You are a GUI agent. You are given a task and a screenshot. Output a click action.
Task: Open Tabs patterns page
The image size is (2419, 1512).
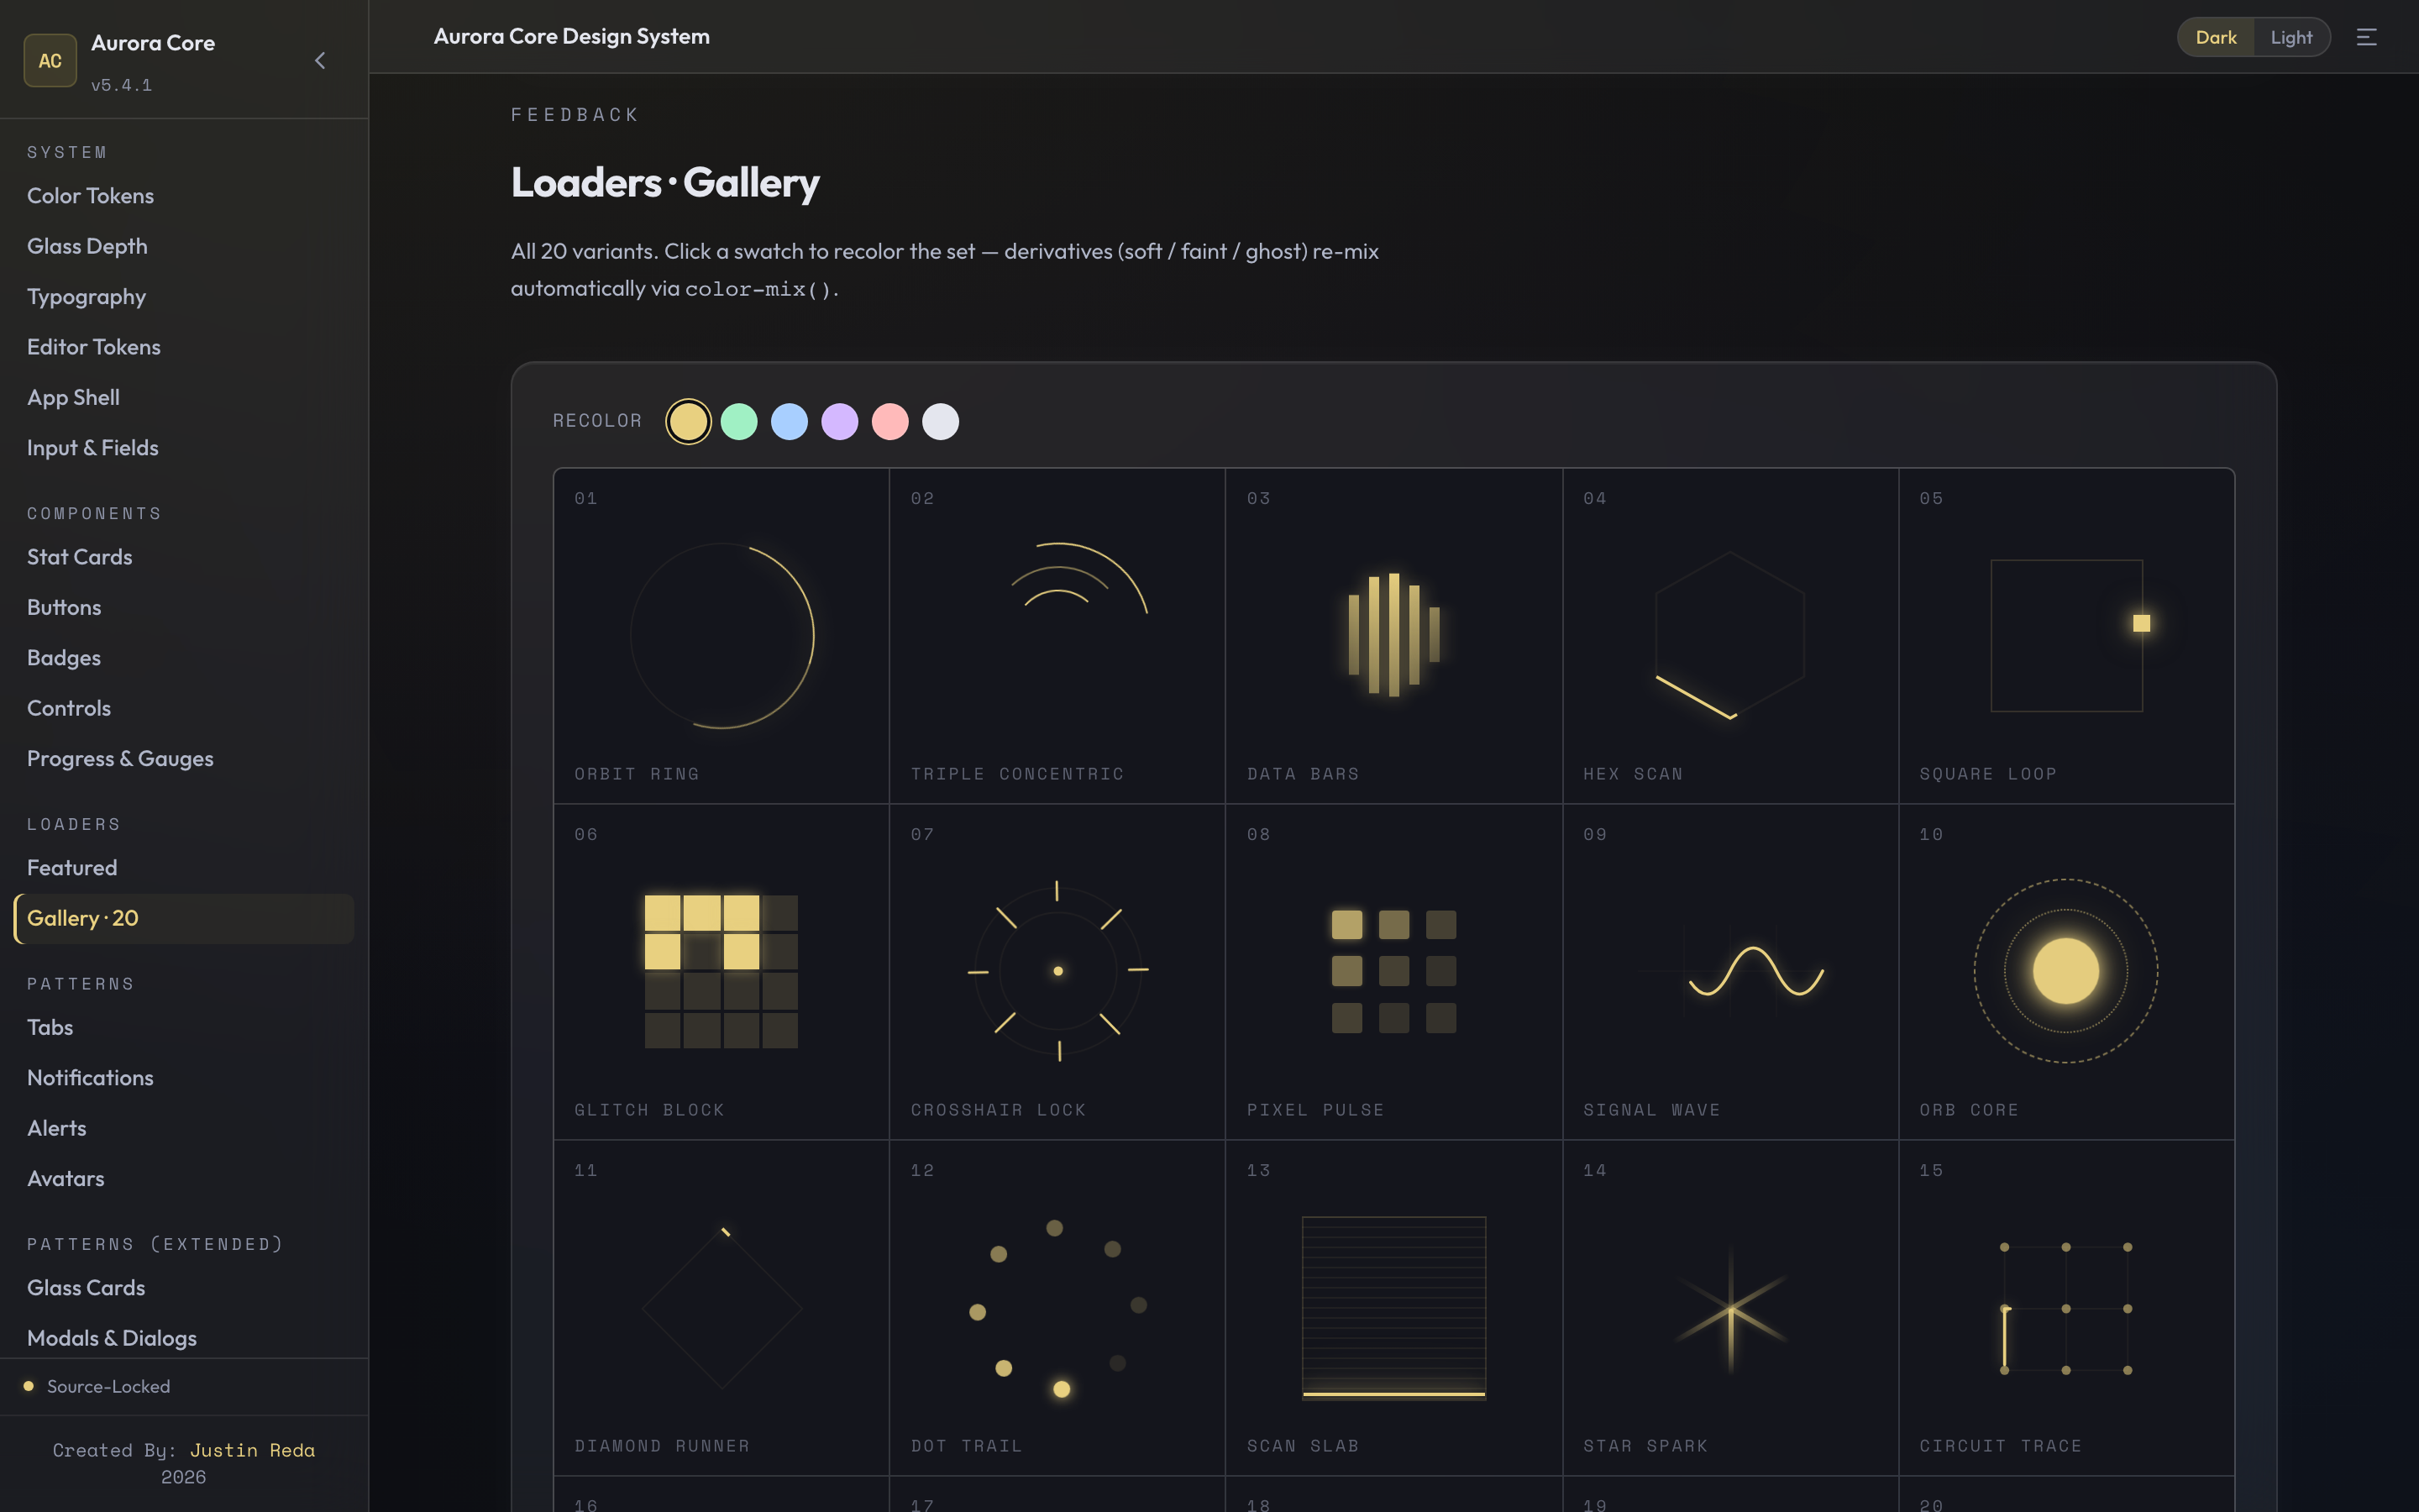184,1027
